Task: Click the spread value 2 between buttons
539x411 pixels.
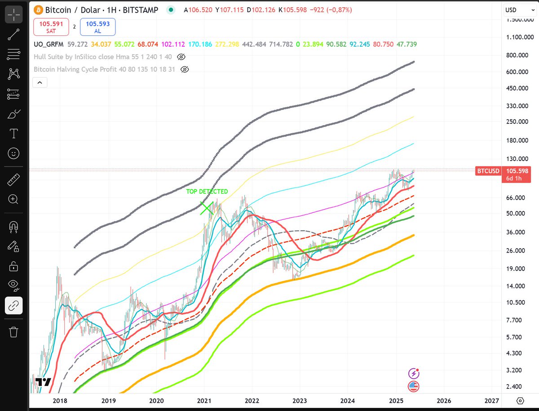Action: [x=74, y=27]
